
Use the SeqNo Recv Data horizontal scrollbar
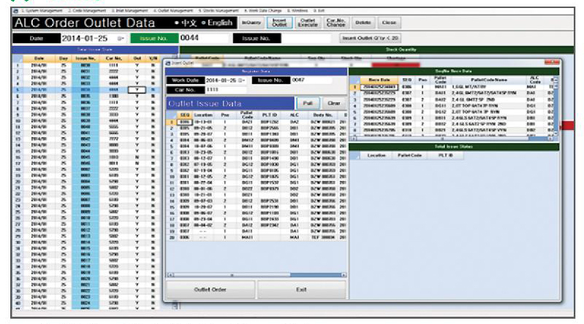(452, 138)
